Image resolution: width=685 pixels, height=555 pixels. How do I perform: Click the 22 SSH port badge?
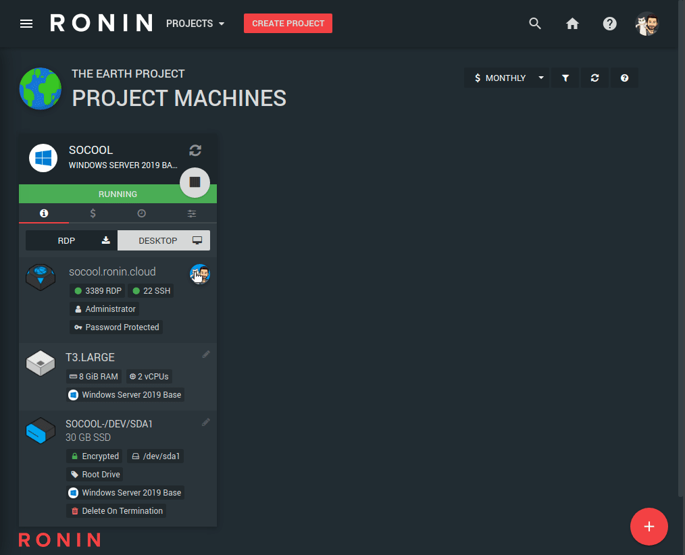click(x=151, y=291)
